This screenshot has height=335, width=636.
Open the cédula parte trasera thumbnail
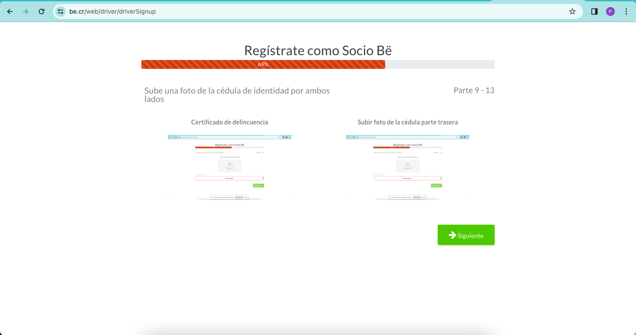click(x=408, y=167)
